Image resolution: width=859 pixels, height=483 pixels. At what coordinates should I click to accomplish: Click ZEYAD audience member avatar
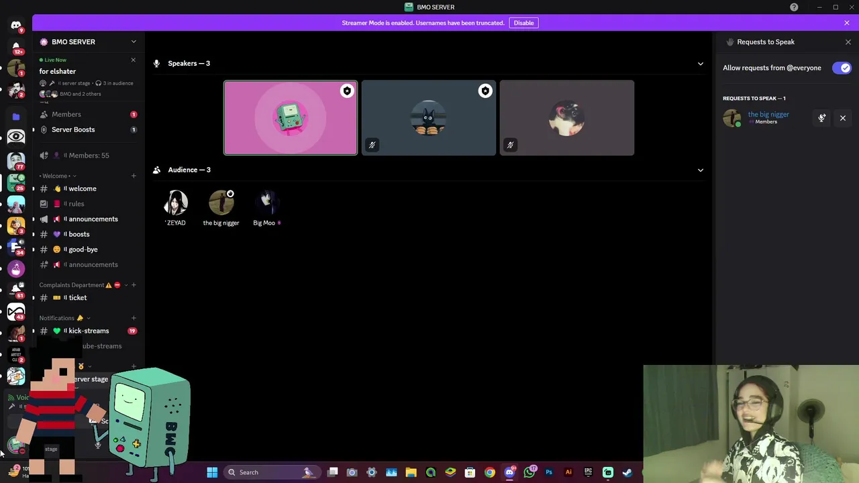point(175,203)
